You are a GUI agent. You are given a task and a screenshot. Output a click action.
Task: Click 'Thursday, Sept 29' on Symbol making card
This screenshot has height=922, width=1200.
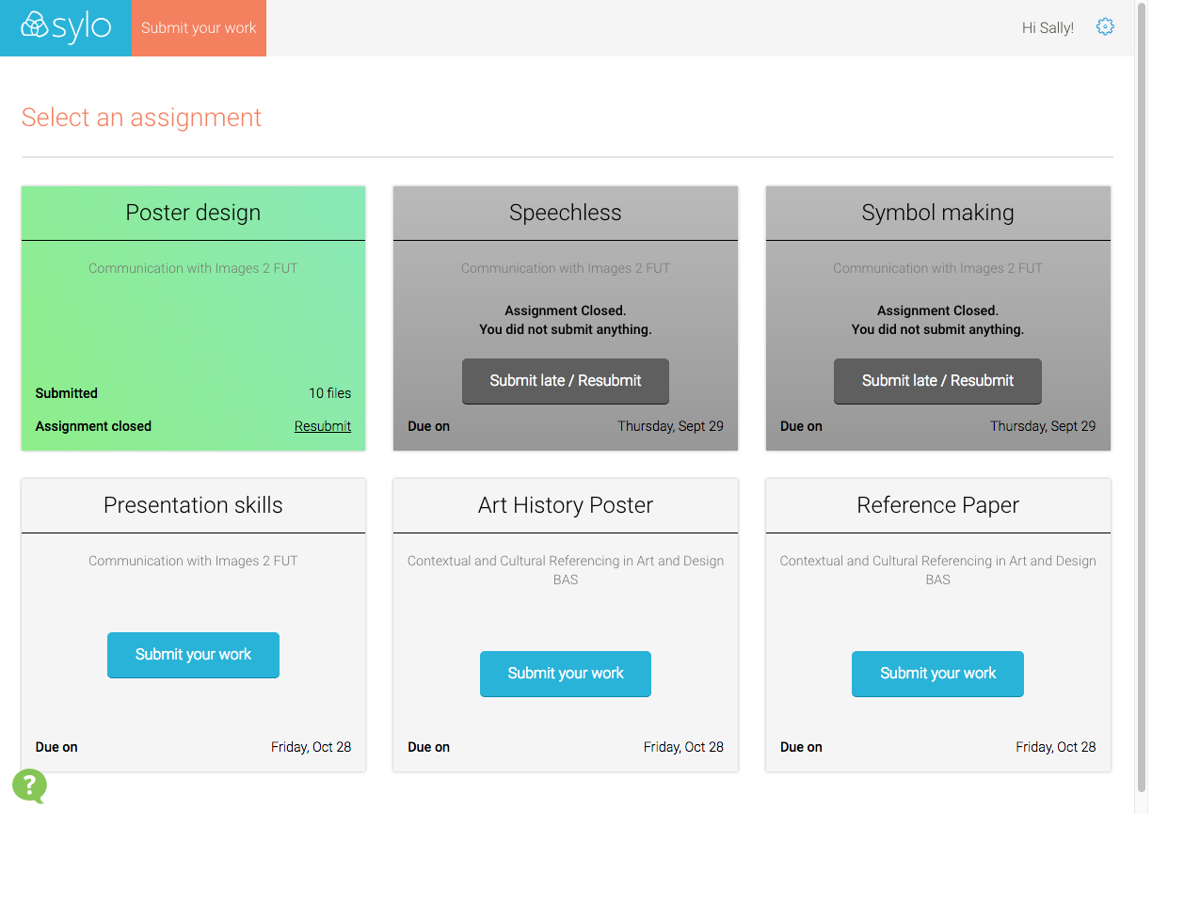pos(1043,426)
